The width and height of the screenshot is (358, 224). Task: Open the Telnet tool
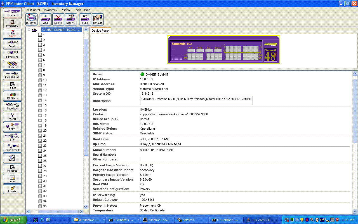[12, 85]
